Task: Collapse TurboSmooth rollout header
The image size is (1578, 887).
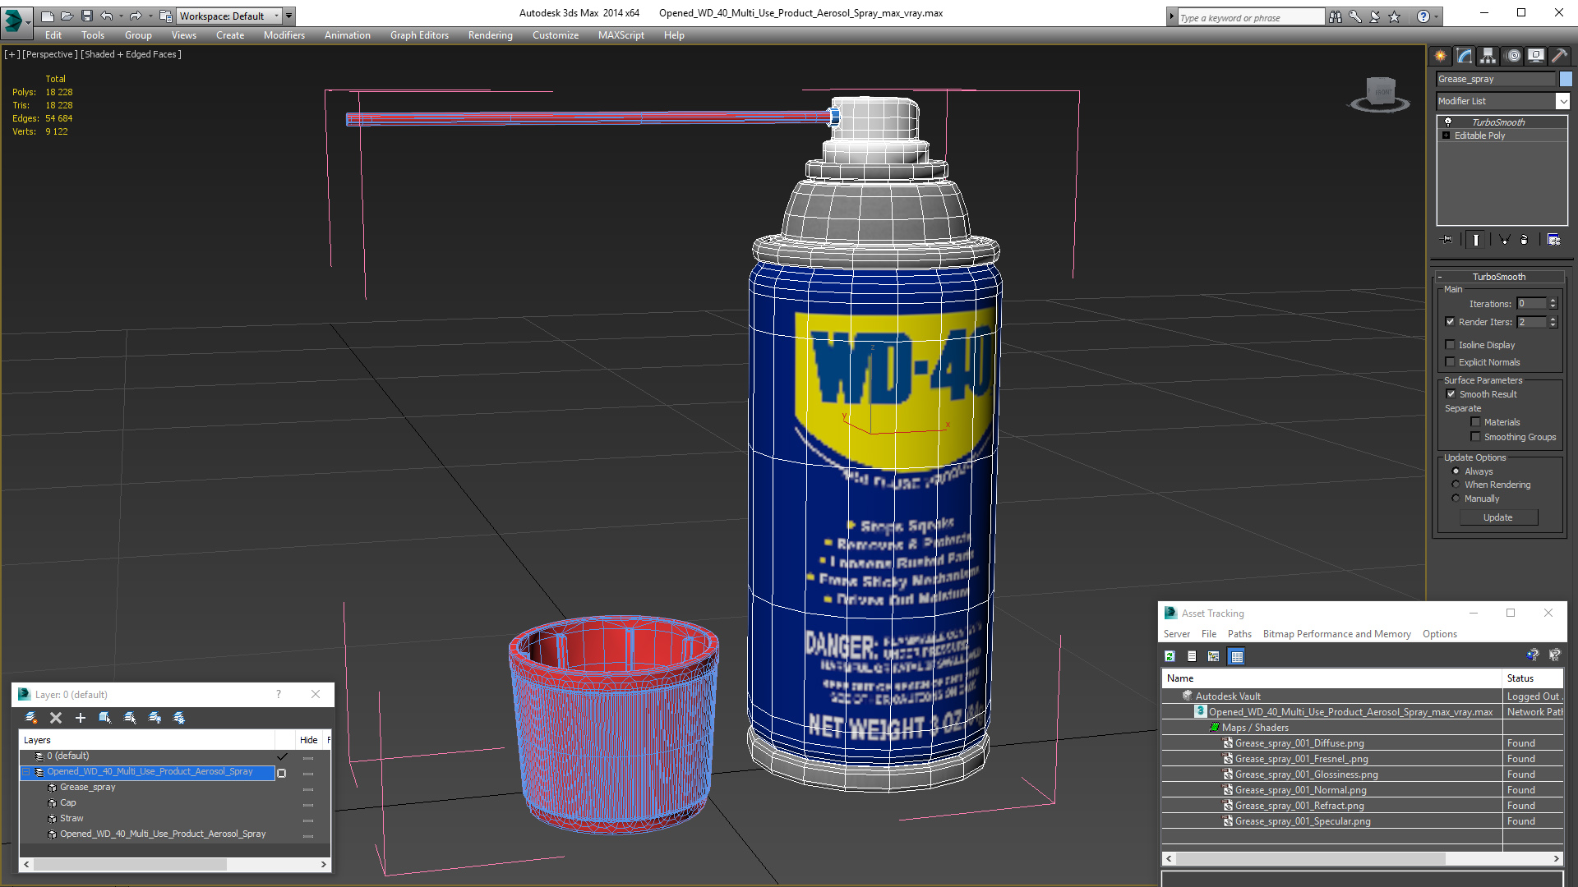Action: (x=1499, y=277)
